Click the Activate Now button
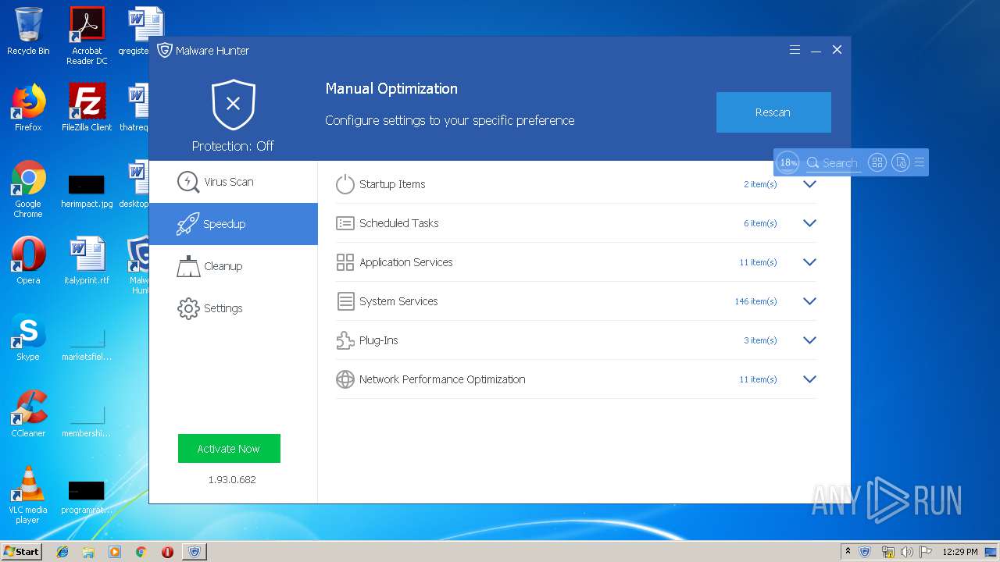1000x562 pixels. point(229,449)
